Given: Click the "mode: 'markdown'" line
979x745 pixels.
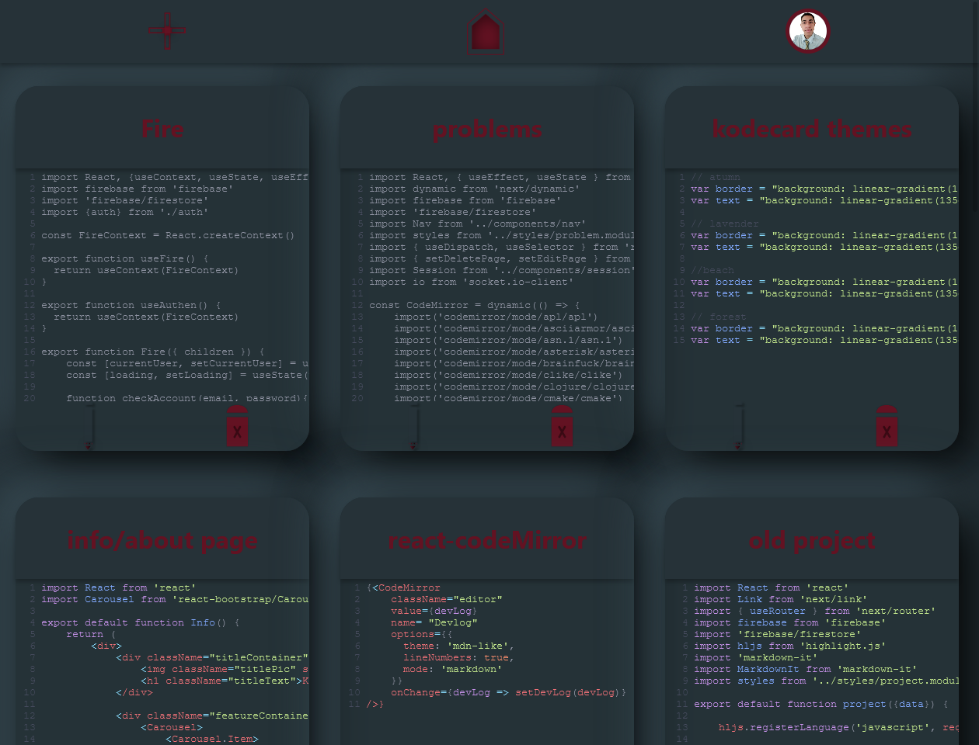Looking at the screenshot, I should pos(453,669).
